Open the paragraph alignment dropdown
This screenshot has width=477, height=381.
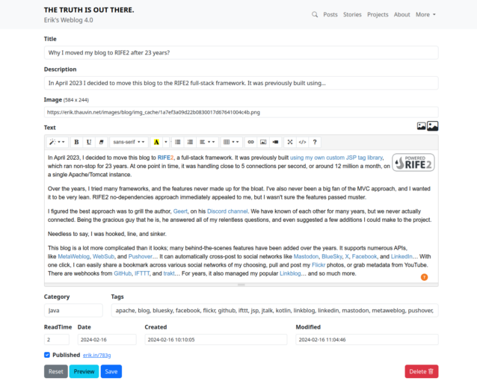[x=207, y=142]
